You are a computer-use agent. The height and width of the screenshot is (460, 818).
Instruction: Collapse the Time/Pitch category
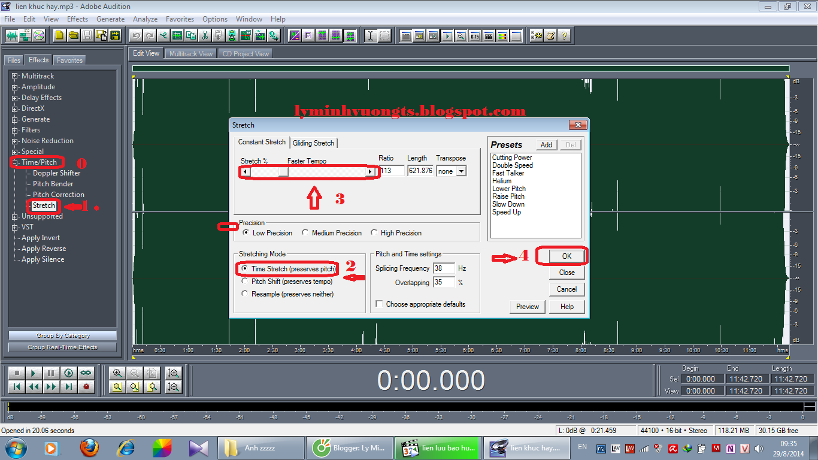(x=15, y=162)
